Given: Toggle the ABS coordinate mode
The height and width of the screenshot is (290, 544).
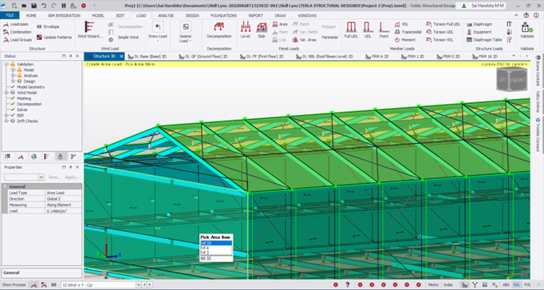Looking at the screenshot, I should pyautogui.click(x=506, y=284).
